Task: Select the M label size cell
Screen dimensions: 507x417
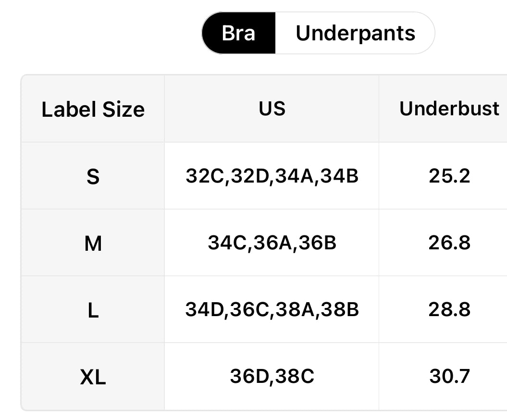Action: click(x=93, y=244)
